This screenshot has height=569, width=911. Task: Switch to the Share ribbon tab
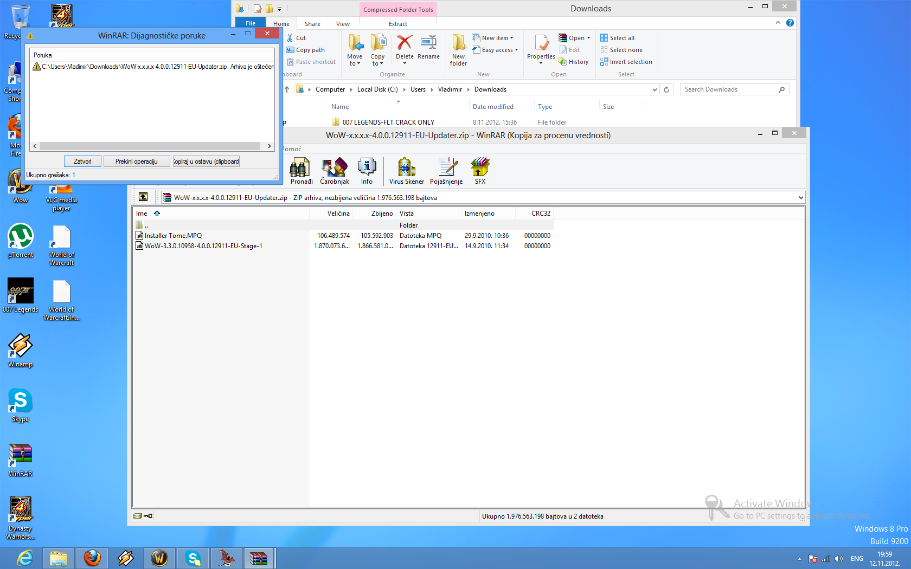[312, 24]
